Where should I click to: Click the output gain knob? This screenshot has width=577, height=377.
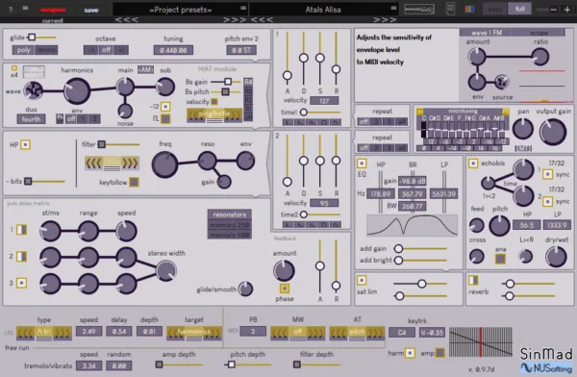[x=553, y=132]
